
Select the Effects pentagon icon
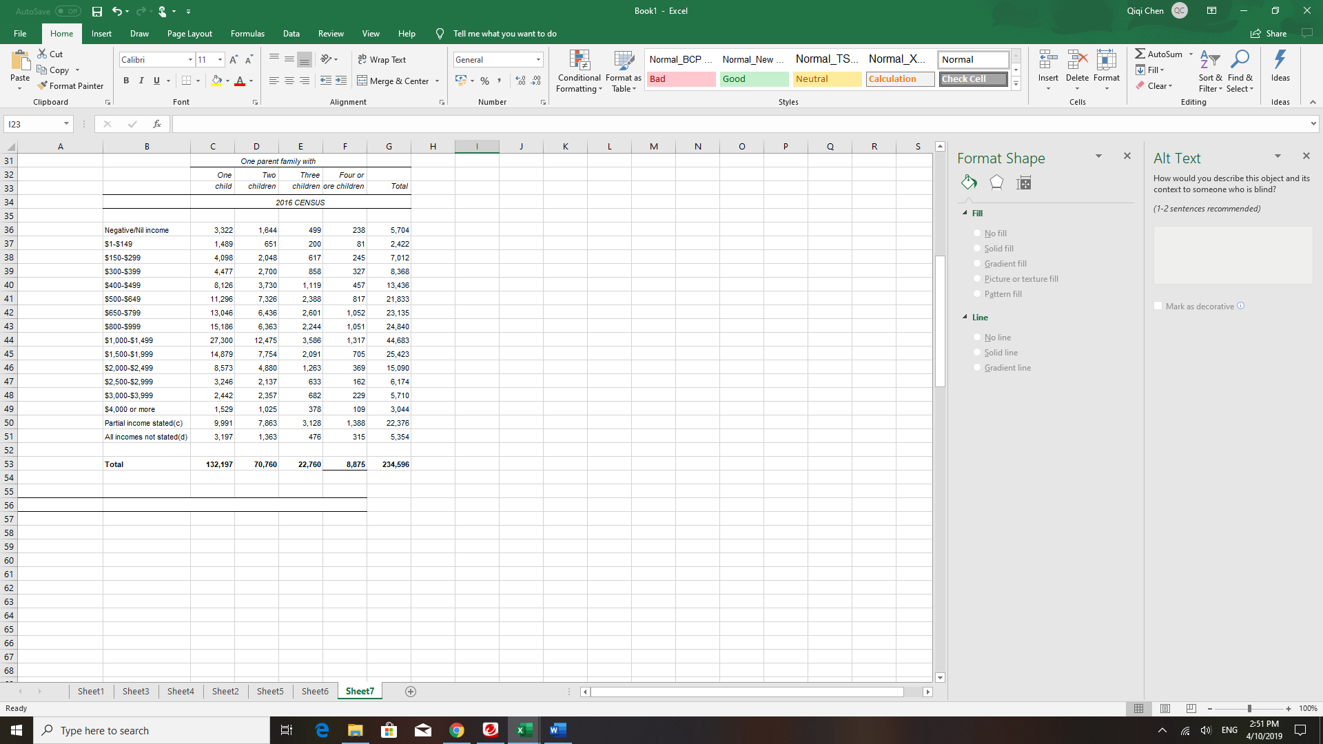click(996, 183)
